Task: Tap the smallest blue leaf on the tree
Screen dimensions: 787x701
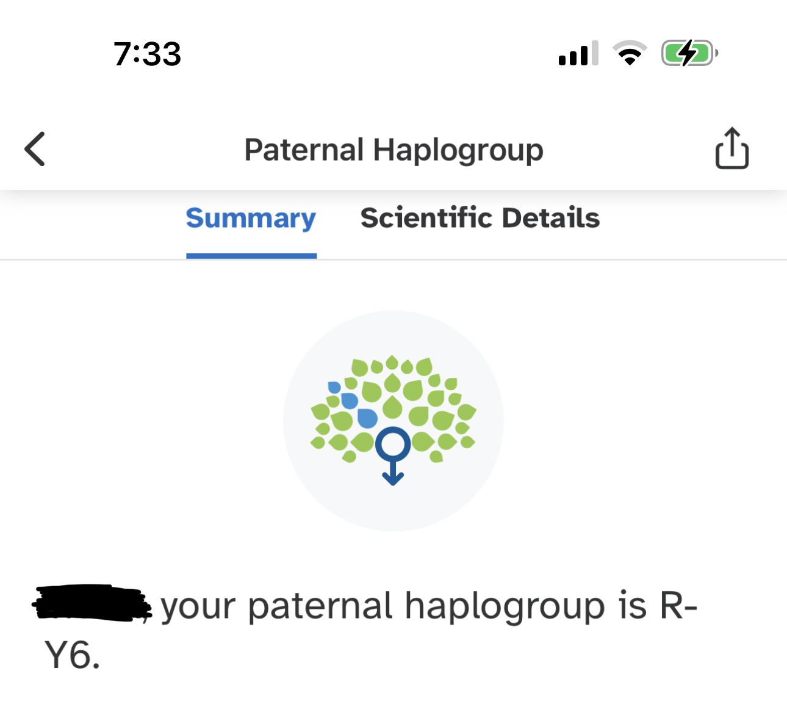Action: pos(334,387)
